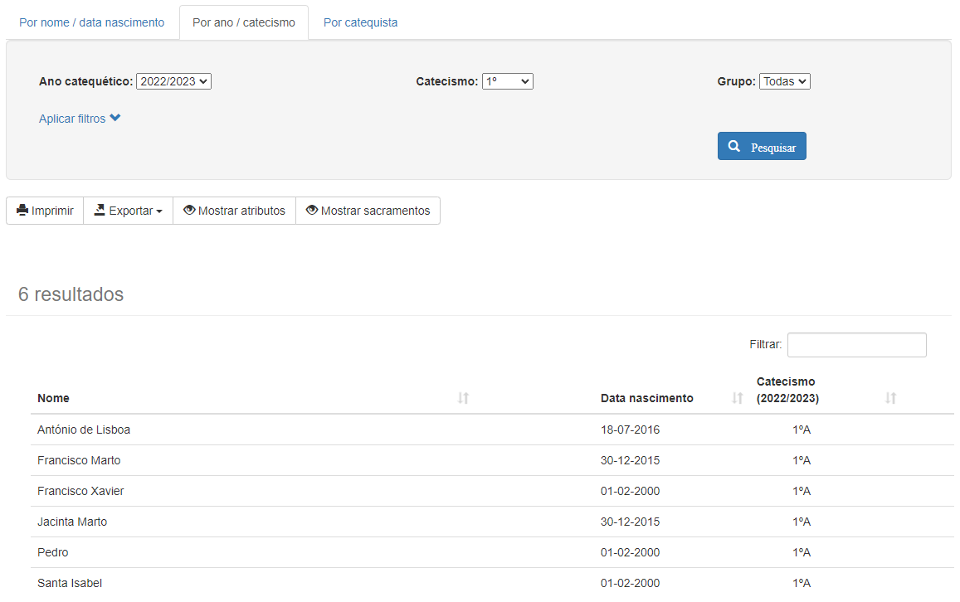
Task: Click the magnifier icon in Pesquisar button
Action: tap(733, 147)
